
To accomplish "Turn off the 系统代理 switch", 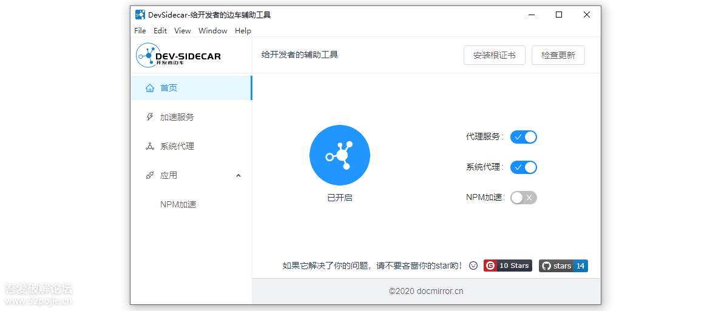I will pos(524,167).
